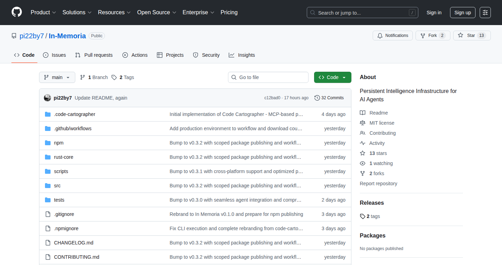This screenshot has width=502, height=265.
Task: Click the repository icon beside pi22by7
Action: coord(14,36)
